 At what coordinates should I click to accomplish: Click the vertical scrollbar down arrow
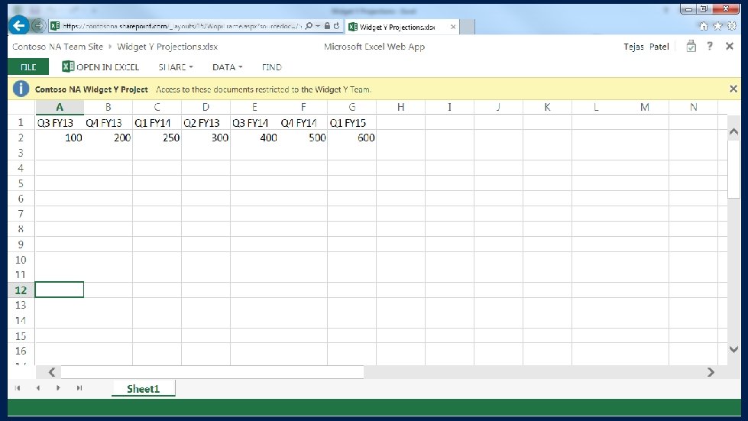733,349
